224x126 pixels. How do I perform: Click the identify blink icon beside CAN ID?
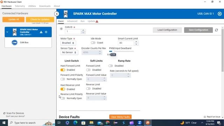point(61,29)
